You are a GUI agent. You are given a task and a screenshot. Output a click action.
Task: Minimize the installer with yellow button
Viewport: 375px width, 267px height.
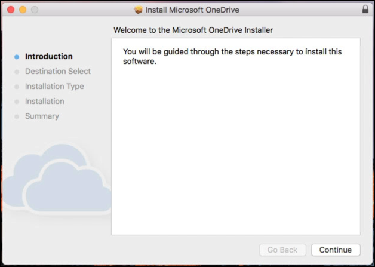(x=23, y=10)
